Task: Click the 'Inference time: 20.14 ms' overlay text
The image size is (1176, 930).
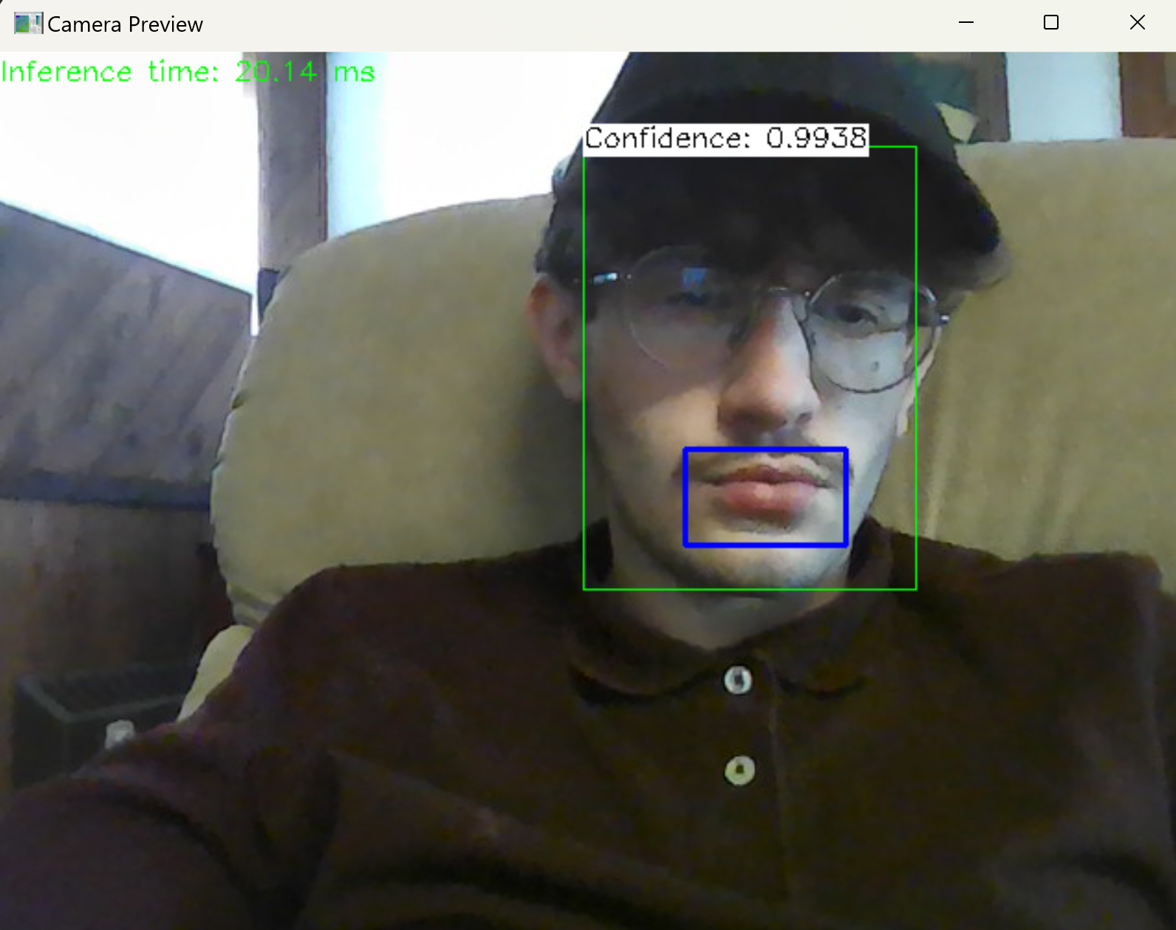Action: pyautogui.click(x=188, y=72)
